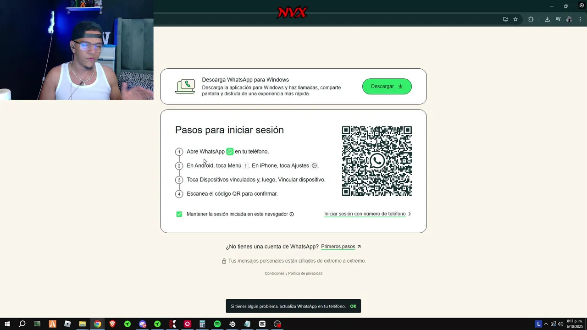Click the webcam overlay video
Image resolution: width=587 pixels, height=330 pixels.
click(x=77, y=50)
